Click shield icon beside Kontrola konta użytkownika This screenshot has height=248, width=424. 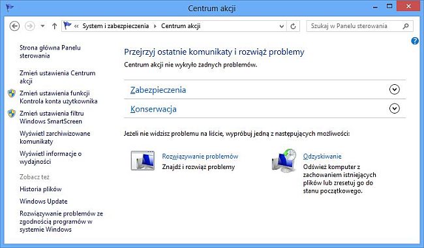[x=12, y=93]
